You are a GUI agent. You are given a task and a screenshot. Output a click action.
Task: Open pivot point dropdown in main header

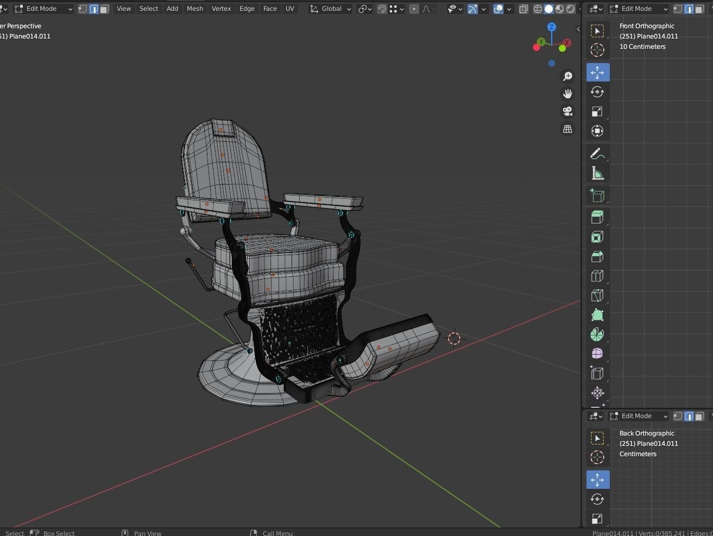coord(364,9)
